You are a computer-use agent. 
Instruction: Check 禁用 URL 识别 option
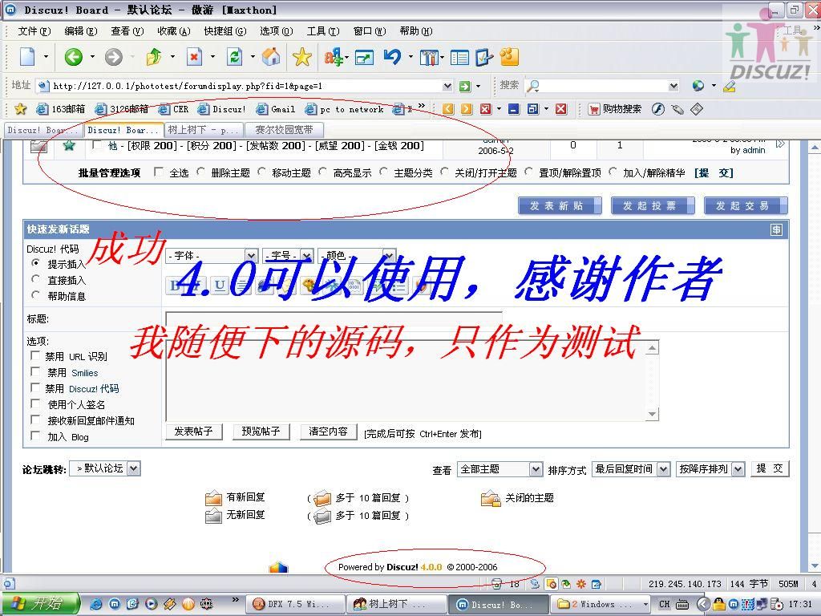[x=35, y=355]
